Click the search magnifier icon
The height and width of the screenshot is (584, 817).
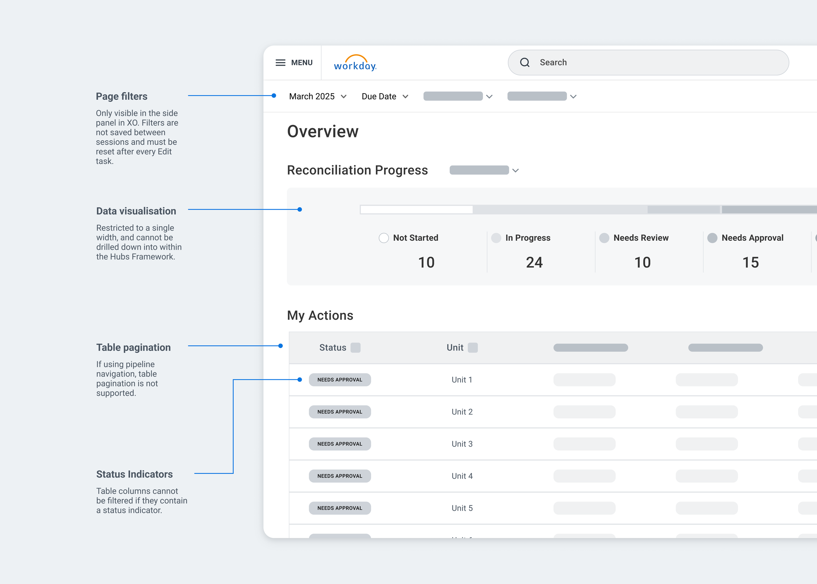coord(525,62)
